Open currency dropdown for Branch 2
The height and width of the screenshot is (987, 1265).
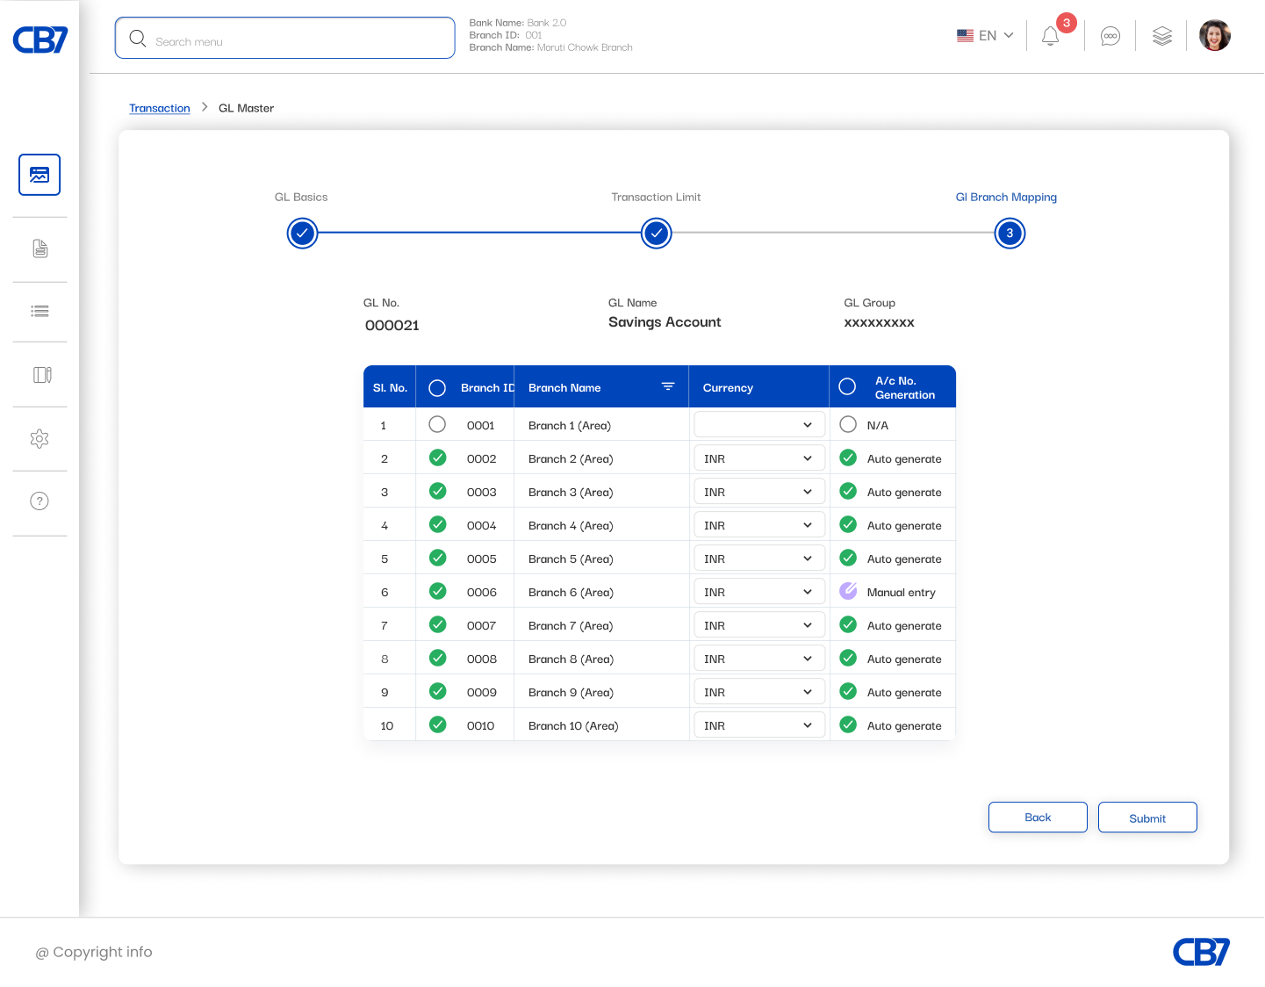tap(759, 458)
